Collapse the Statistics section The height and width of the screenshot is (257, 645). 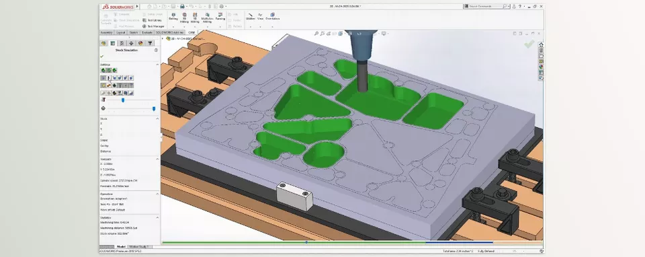click(157, 217)
